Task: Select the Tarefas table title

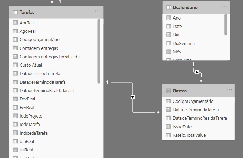Action: coord(27,12)
